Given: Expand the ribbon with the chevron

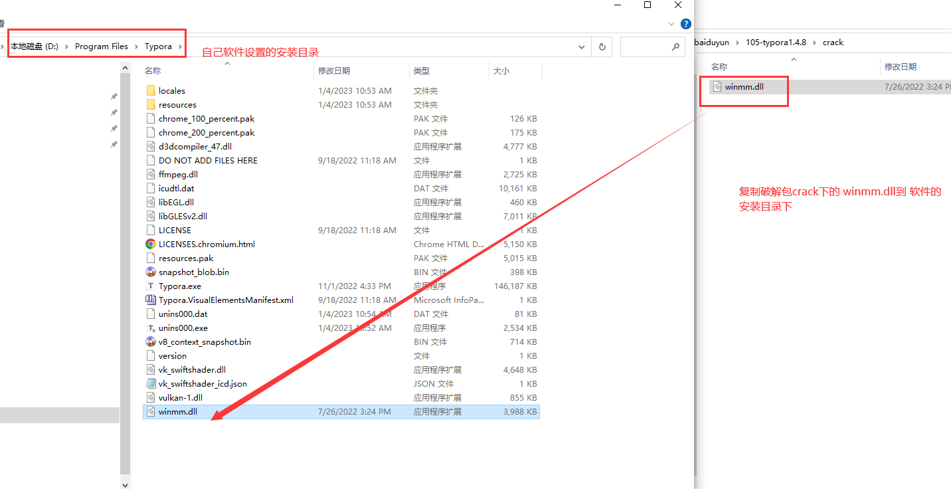Looking at the screenshot, I should pyautogui.click(x=671, y=24).
